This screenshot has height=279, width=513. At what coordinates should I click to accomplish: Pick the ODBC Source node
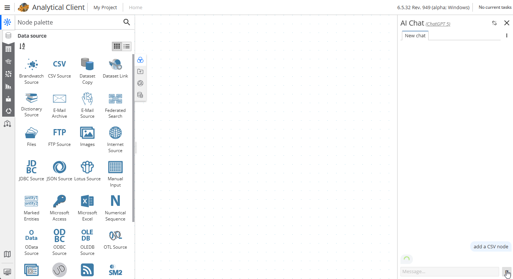60,242
